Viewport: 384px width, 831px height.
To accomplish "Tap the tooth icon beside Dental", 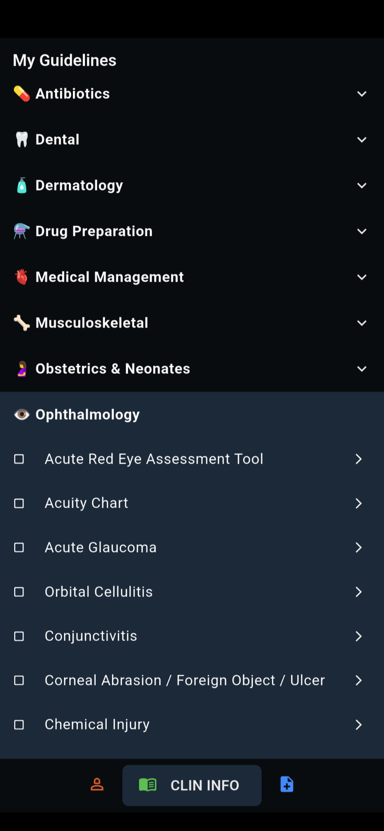I will point(21,139).
